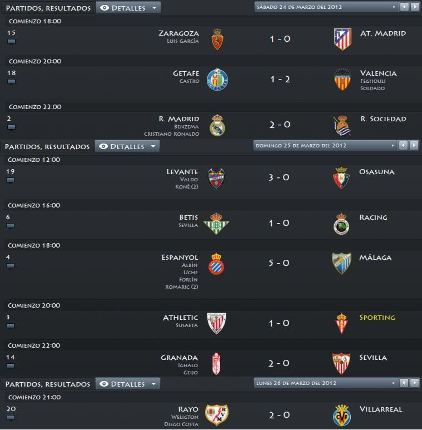
Task: Open the Valencia team link
Action: [x=378, y=73]
